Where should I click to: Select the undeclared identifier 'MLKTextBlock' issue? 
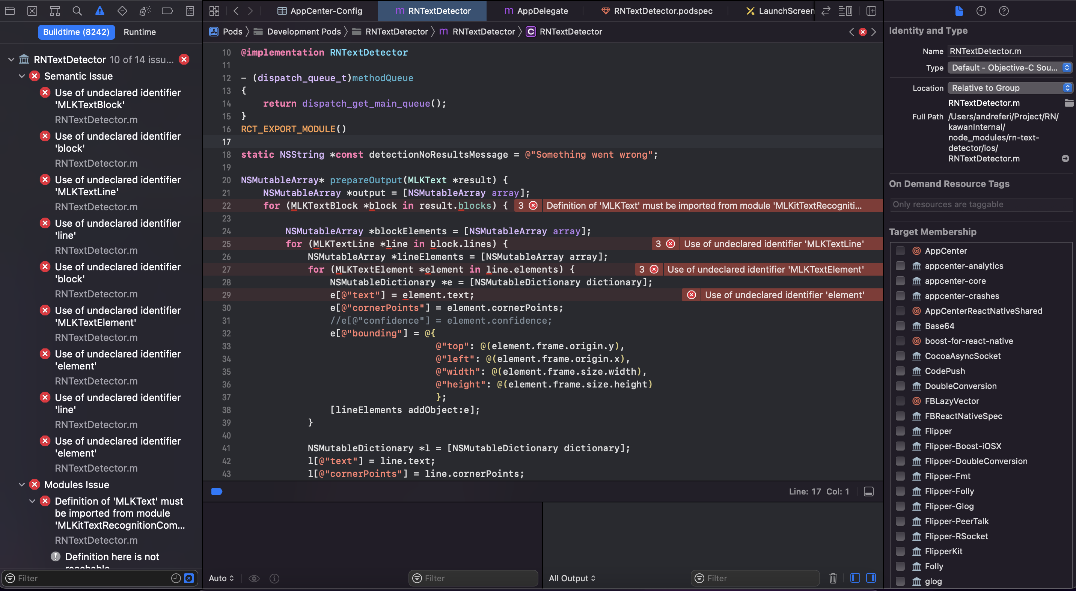click(118, 99)
